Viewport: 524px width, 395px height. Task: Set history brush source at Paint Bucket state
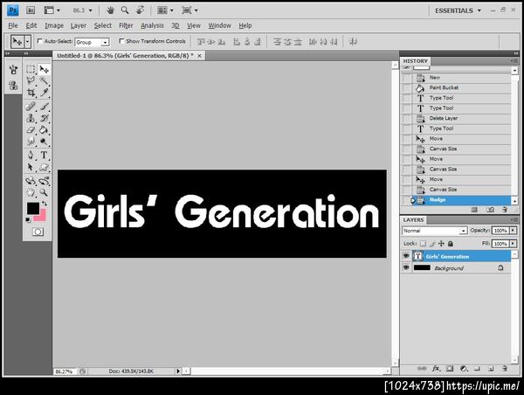pos(407,88)
